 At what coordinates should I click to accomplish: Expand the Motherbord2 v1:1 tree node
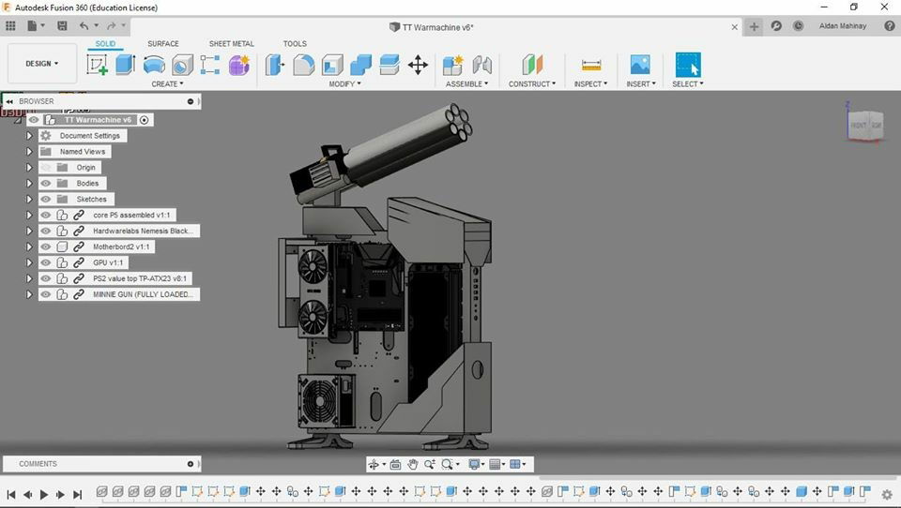(x=29, y=247)
